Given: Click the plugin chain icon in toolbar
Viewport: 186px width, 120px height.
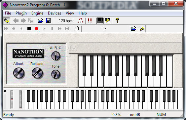Looking at the screenshot, I should 7,21.
